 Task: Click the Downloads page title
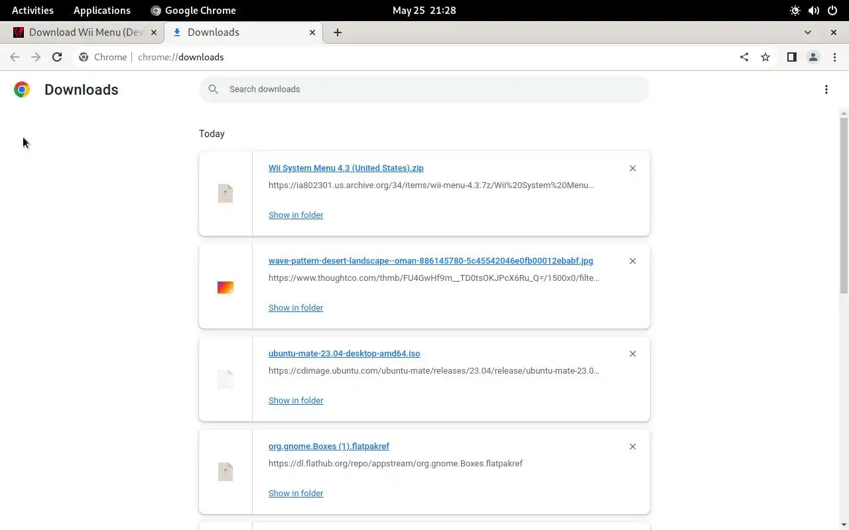pyautogui.click(x=82, y=89)
